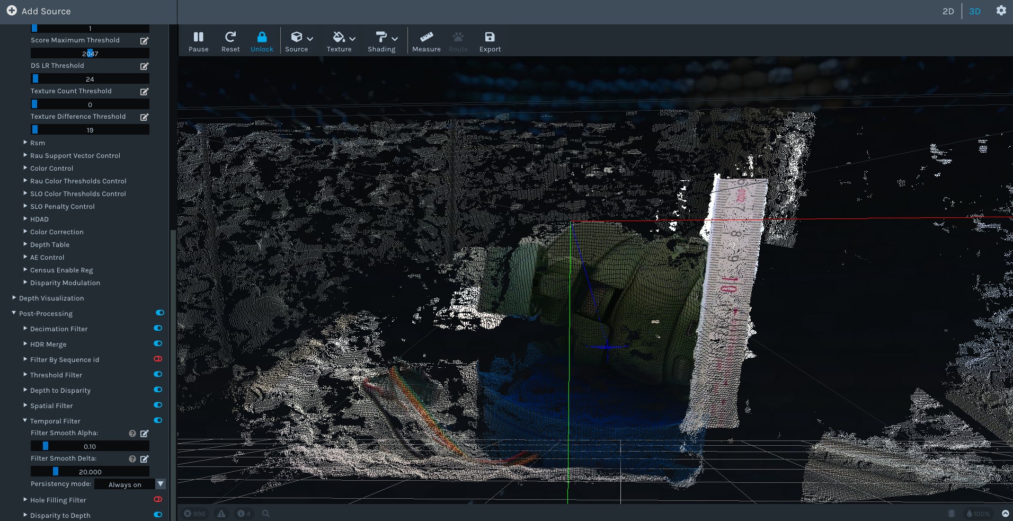Enable the Hole Filling Filter
This screenshot has height=521, width=1013.
point(158,499)
